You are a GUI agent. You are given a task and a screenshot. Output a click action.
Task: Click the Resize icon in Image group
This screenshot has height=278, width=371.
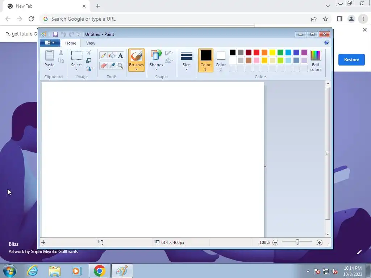[88, 60]
